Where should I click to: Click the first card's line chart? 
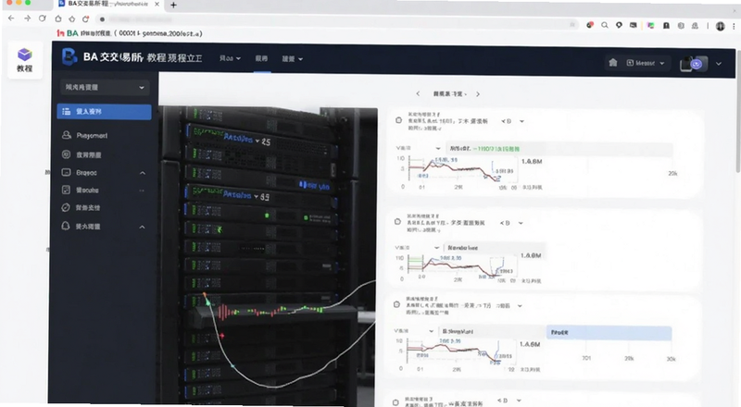point(460,170)
